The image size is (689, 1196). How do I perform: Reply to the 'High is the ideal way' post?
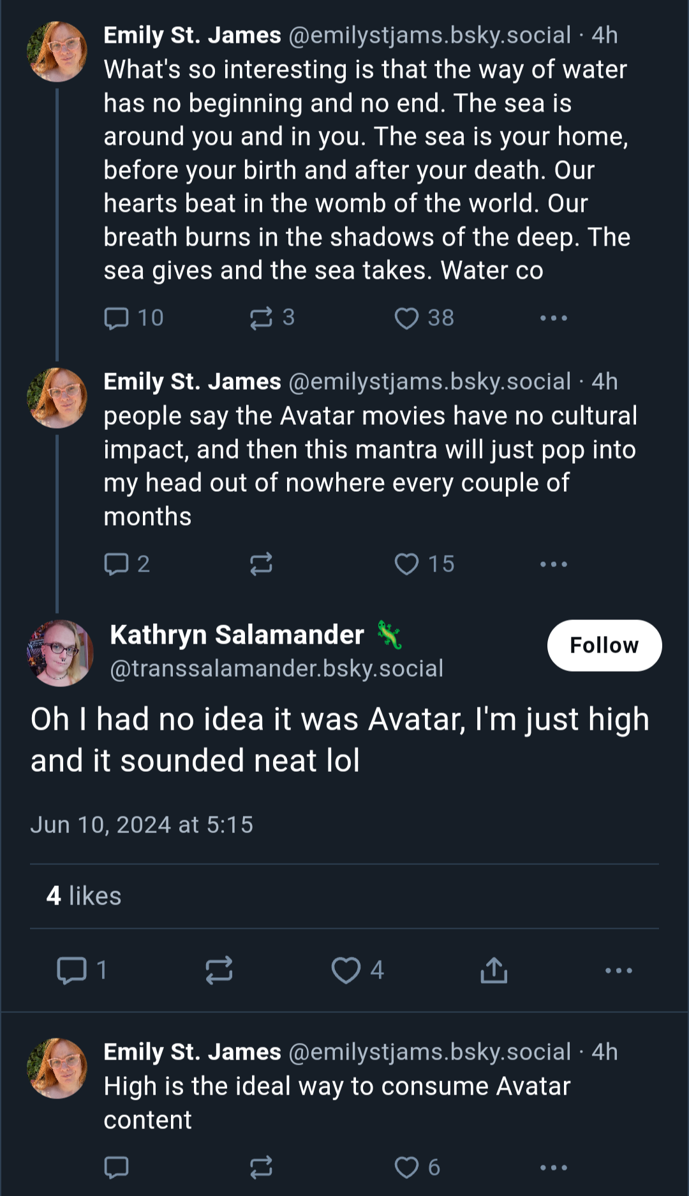click(x=116, y=1167)
